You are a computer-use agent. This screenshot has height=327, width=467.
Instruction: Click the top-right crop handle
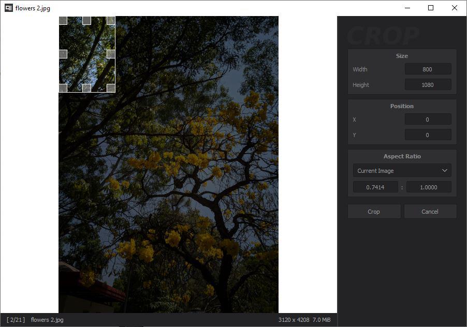coord(111,20)
